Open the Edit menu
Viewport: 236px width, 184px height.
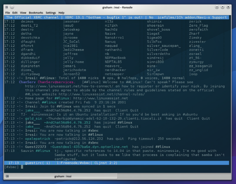(x=15, y=13)
